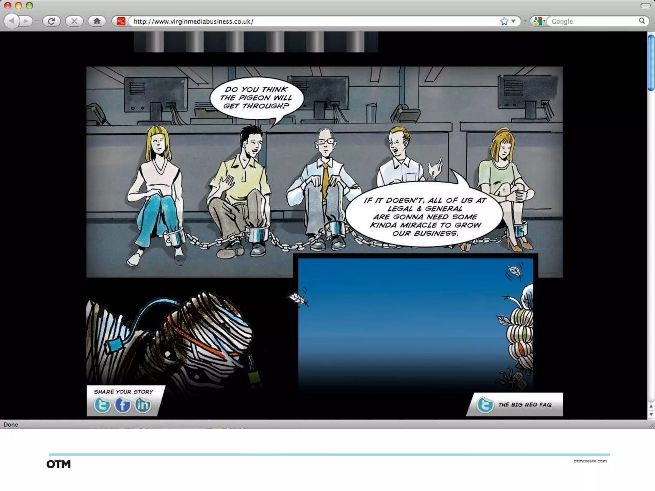The width and height of the screenshot is (655, 491).
Task: Open The Big Red FAQ link
Action: click(x=525, y=405)
